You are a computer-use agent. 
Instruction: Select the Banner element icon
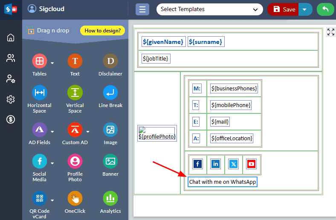(110, 162)
